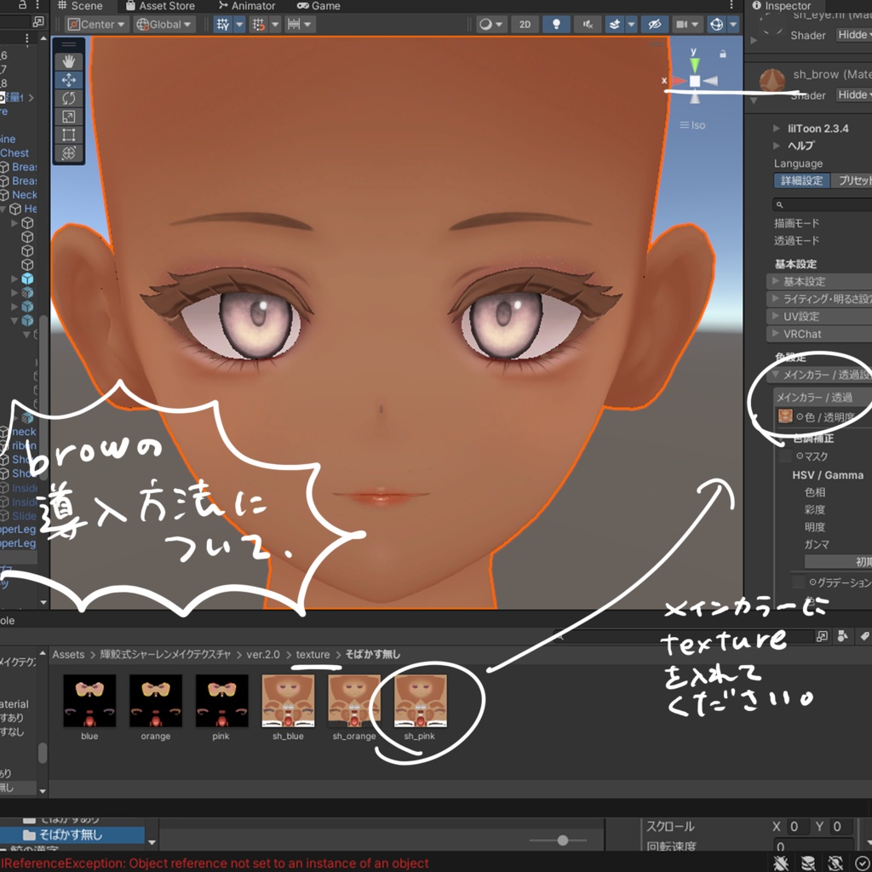Image resolution: width=872 pixels, height=872 pixels.
Task: Select the 詳細設定 mode tab
Action: 801,181
